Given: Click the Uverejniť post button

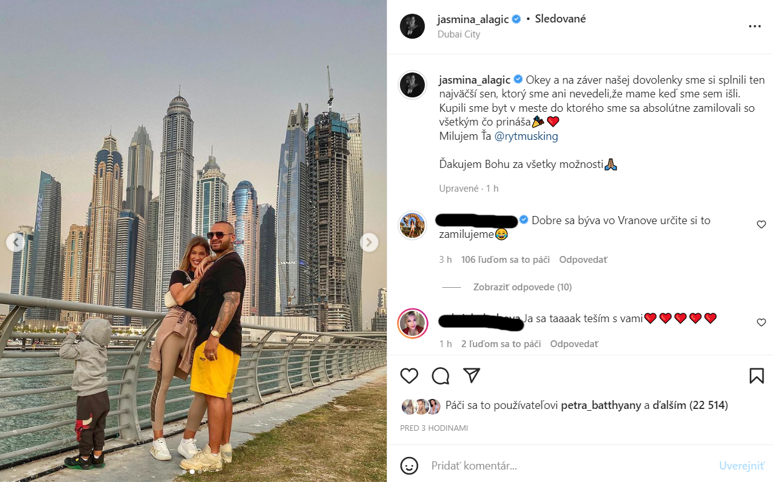Looking at the screenshot, I should click(741, 466).
